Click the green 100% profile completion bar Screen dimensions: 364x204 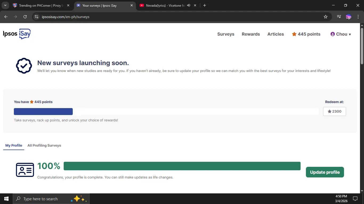[x=182, y=166]
